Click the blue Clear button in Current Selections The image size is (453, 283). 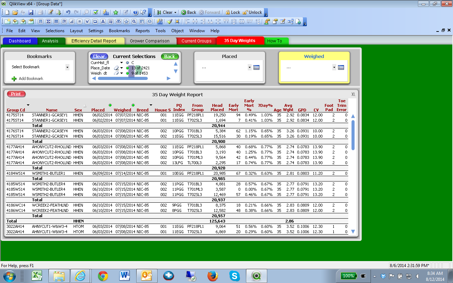99,57
